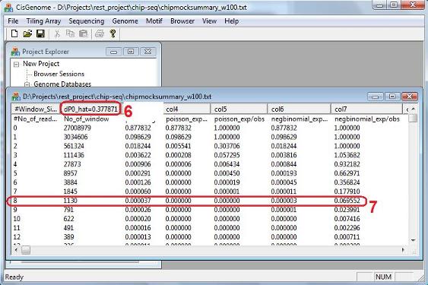Click the col7 column header
This screenshot has width=428, height=285.
point(366,109)
